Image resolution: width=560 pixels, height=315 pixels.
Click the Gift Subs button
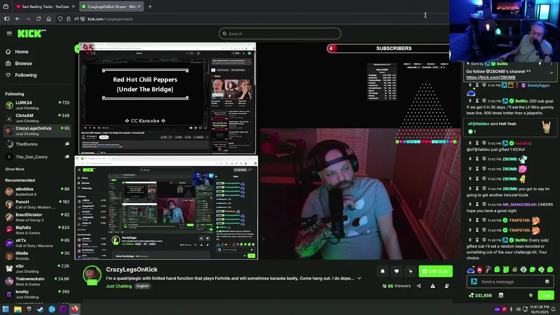coord(435,271)
